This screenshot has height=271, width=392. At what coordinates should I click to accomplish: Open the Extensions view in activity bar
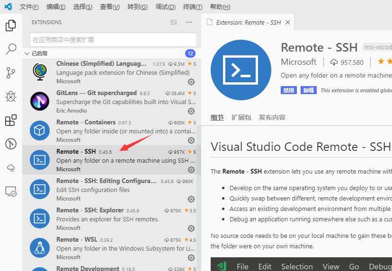pyautogui.click(x=11, y=120)
